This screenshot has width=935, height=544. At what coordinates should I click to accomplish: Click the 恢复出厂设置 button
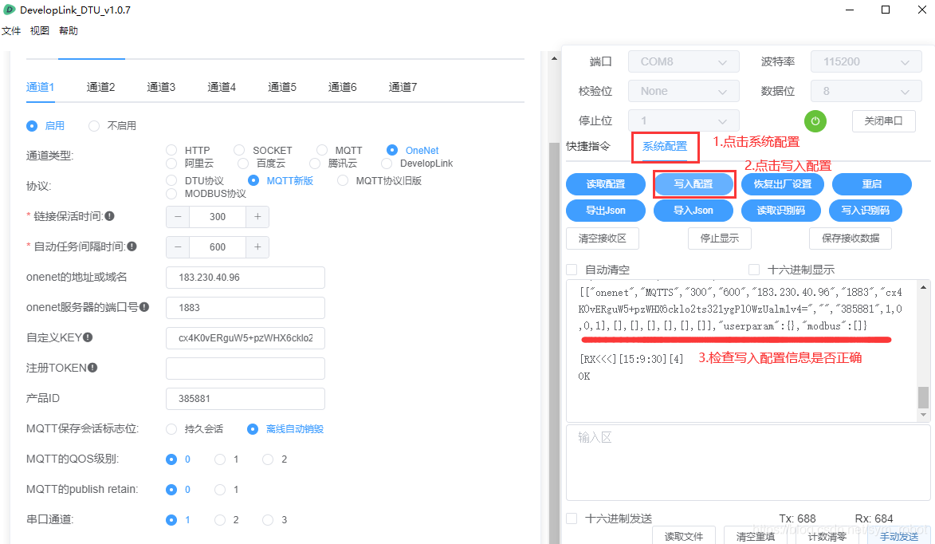tap(782, 183)
